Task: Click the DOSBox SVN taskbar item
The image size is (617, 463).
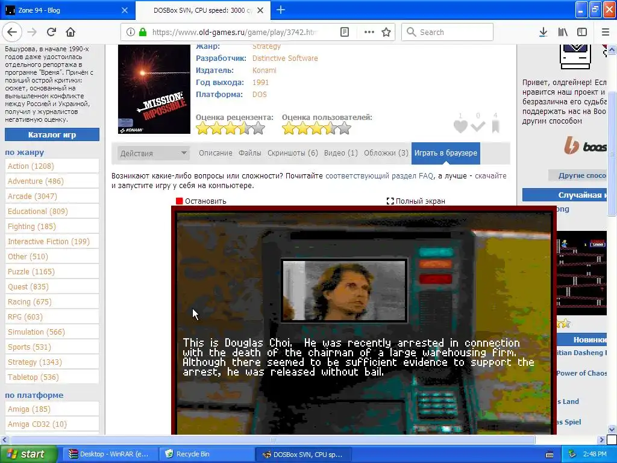Action: click(x=303, y=455)
